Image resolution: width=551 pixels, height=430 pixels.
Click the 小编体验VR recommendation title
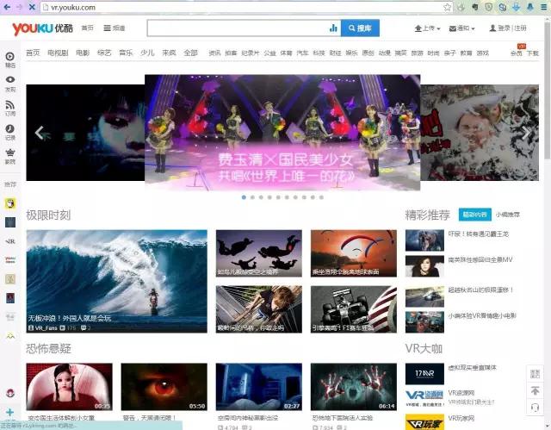[x=482, y=315]
